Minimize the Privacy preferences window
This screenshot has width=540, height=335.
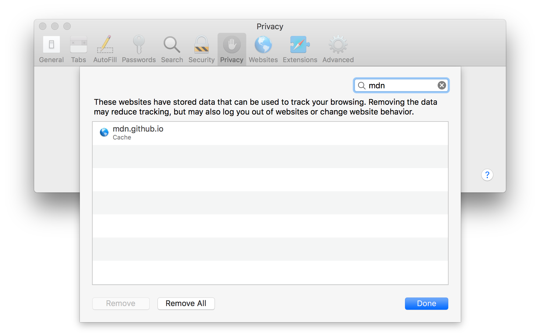click(x=55, y=26)
